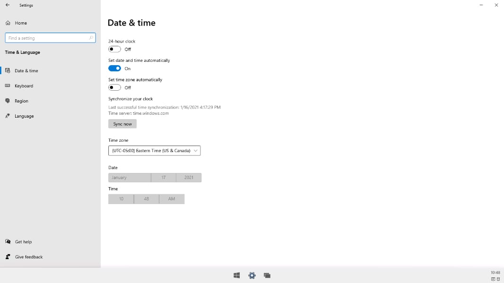Turn off Set date and time automatically
Screen dimensions: 504x283
[x=114, y=69]
